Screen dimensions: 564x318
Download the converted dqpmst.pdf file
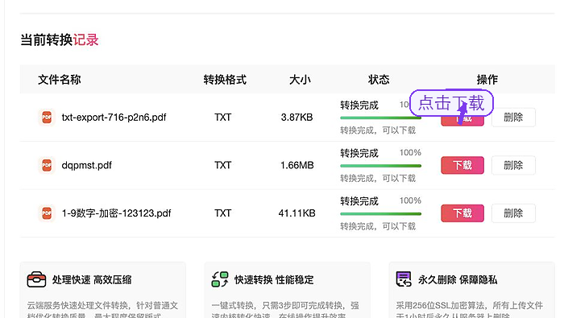462,165
